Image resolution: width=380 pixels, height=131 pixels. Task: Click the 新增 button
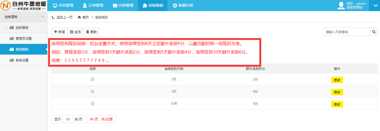(60, 32)
